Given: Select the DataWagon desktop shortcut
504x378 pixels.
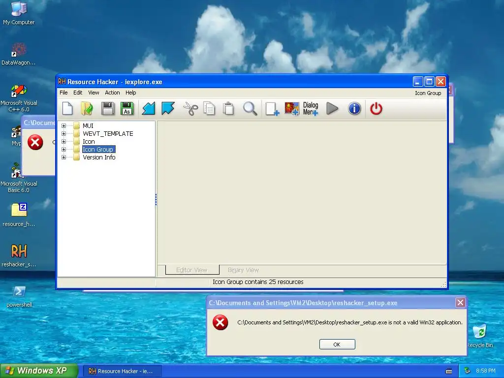Looking at the screenshot, I should coord(18,54).
